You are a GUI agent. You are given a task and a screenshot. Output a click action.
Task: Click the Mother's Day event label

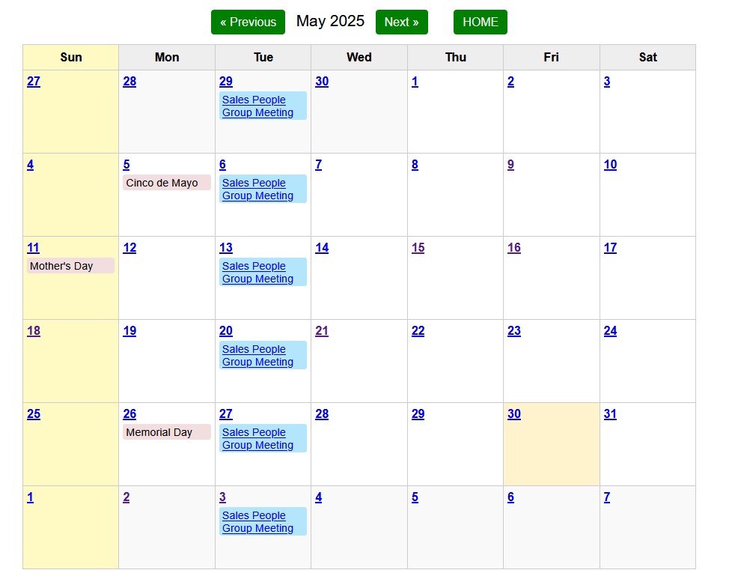(x=61, y=266)
